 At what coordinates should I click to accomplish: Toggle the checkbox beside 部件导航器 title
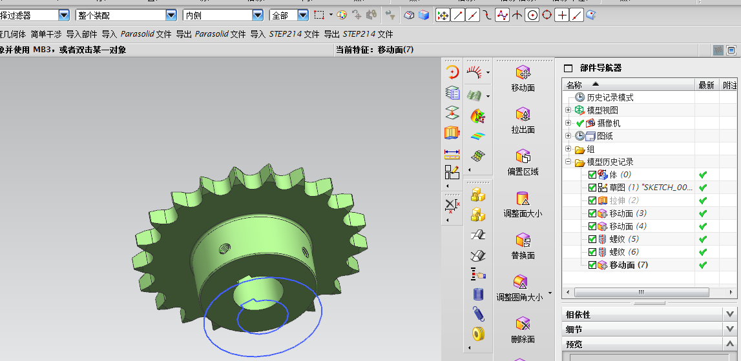click(x=568, y=68)
